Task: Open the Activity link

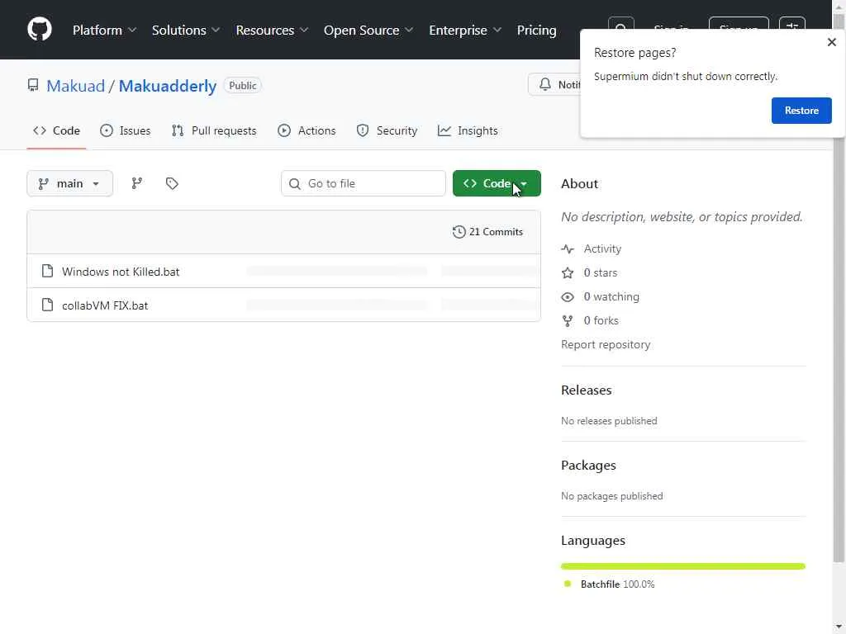Action: tap(602, 248)
